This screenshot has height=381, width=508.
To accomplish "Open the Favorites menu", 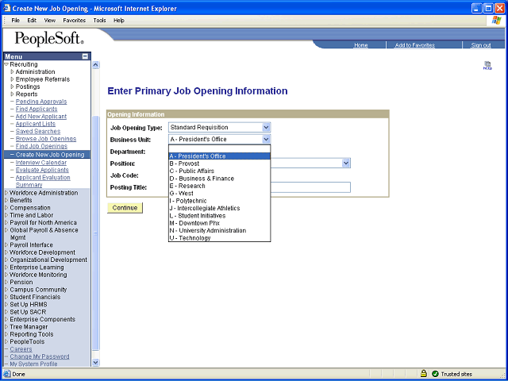I will click(x=75, y=21).
